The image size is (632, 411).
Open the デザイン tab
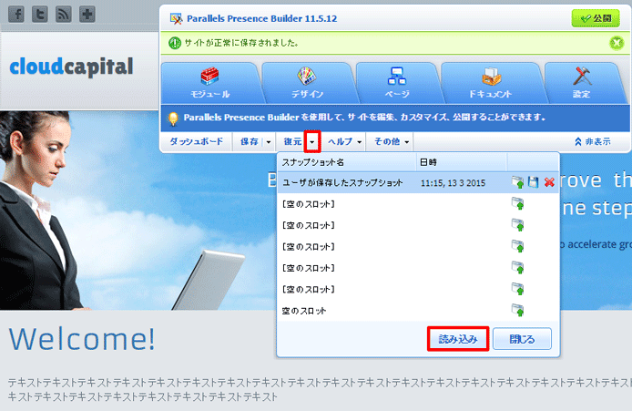pos(305,83)
